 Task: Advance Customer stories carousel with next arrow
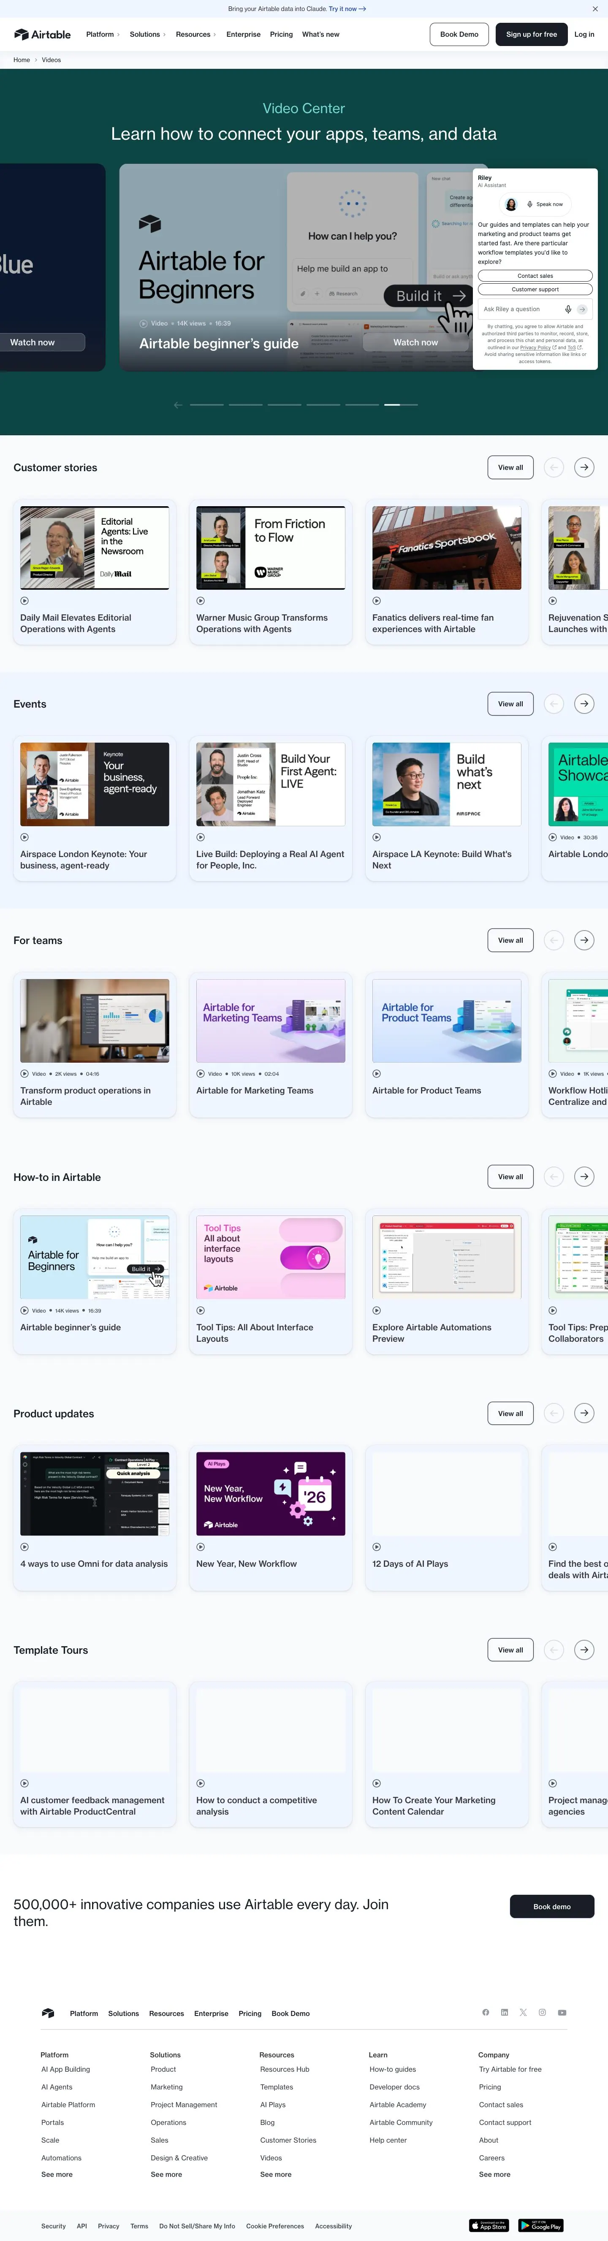(x=584, y=467)
